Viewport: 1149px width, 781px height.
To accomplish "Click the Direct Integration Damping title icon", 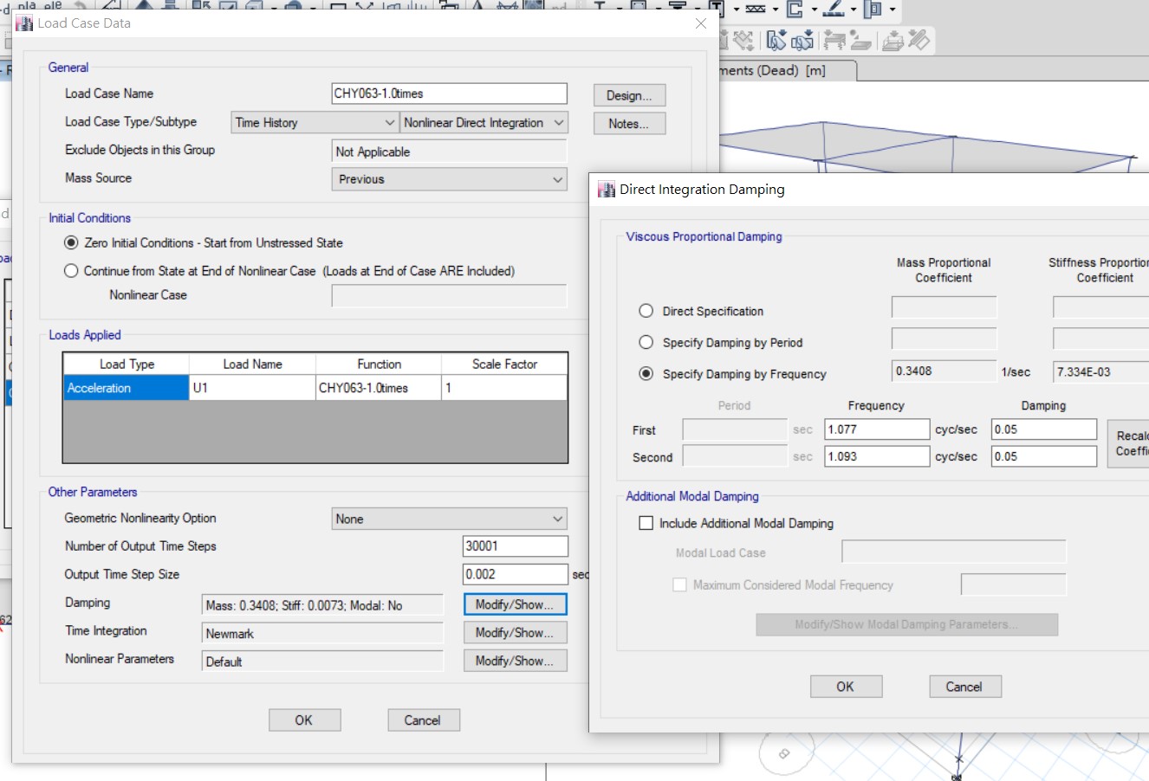I will click(x=607, y=190).
